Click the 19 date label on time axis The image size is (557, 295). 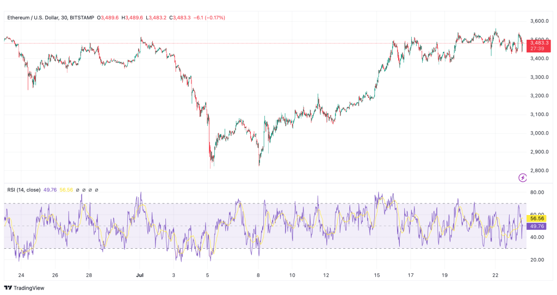click(445, 275)
